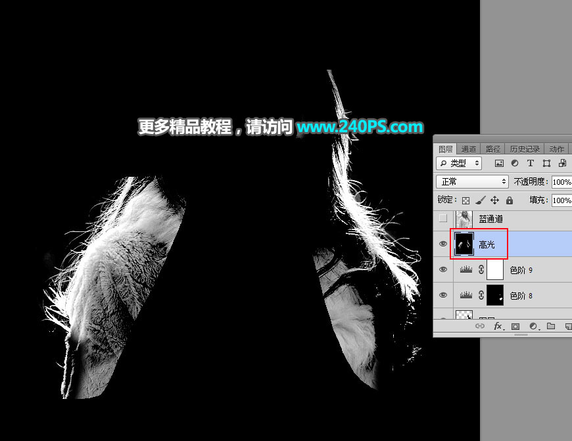Viewport: 572px width, 441px height.
Task: Add layer style fx button
Action: point(498,326)
